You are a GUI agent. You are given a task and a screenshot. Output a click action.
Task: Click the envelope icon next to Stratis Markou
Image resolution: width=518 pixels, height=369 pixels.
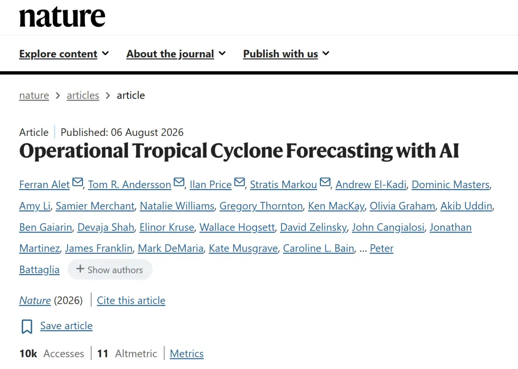[x=325, y=182]
